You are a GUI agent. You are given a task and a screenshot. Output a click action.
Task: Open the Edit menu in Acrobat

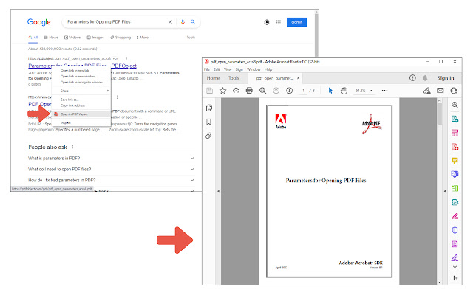(217, 69)
